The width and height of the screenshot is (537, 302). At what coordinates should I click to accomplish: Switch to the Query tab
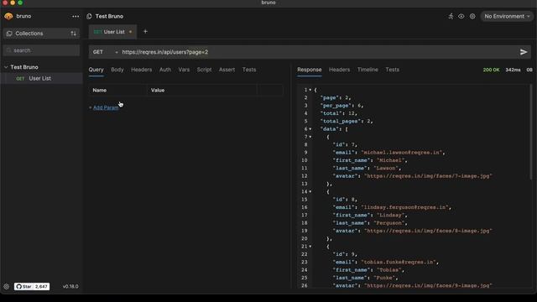96,70
